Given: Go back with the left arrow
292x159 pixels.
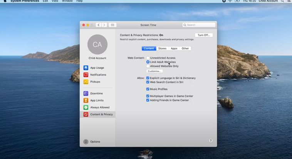Looking at the screenshot, I should click(99, 25).
